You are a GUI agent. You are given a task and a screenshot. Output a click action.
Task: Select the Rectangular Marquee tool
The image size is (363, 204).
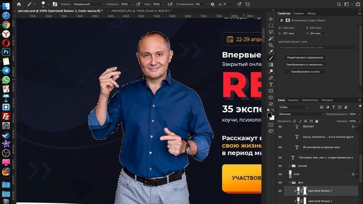pyautogui.click(x=271, y=25)
